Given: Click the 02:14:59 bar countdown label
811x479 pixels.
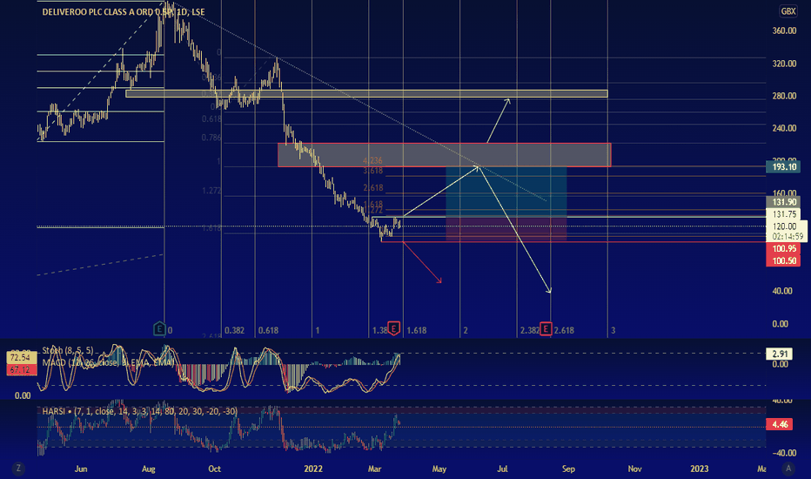Looking at the screenshot, I should tap(788, 236).
